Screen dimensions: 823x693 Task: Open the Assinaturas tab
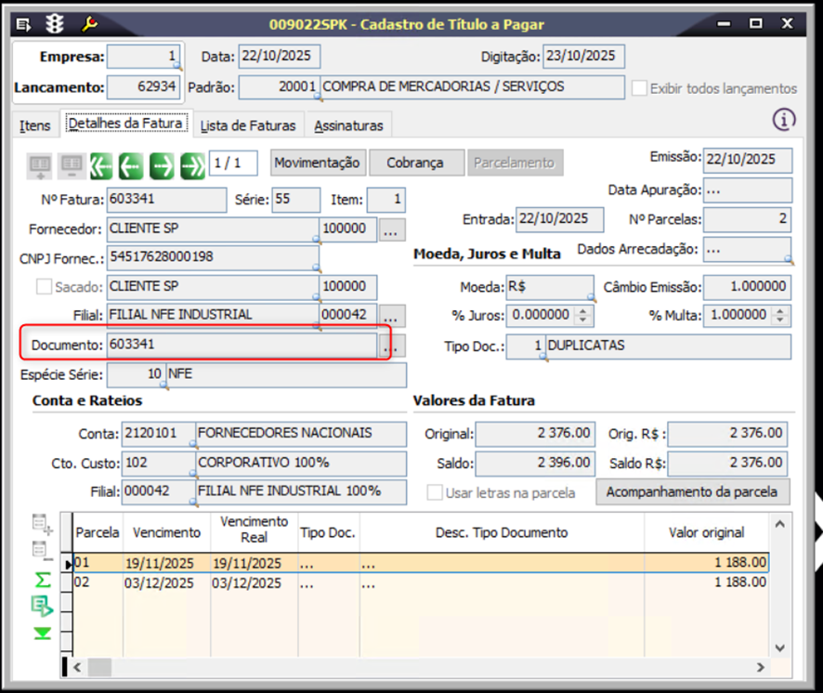pos(347,125)
